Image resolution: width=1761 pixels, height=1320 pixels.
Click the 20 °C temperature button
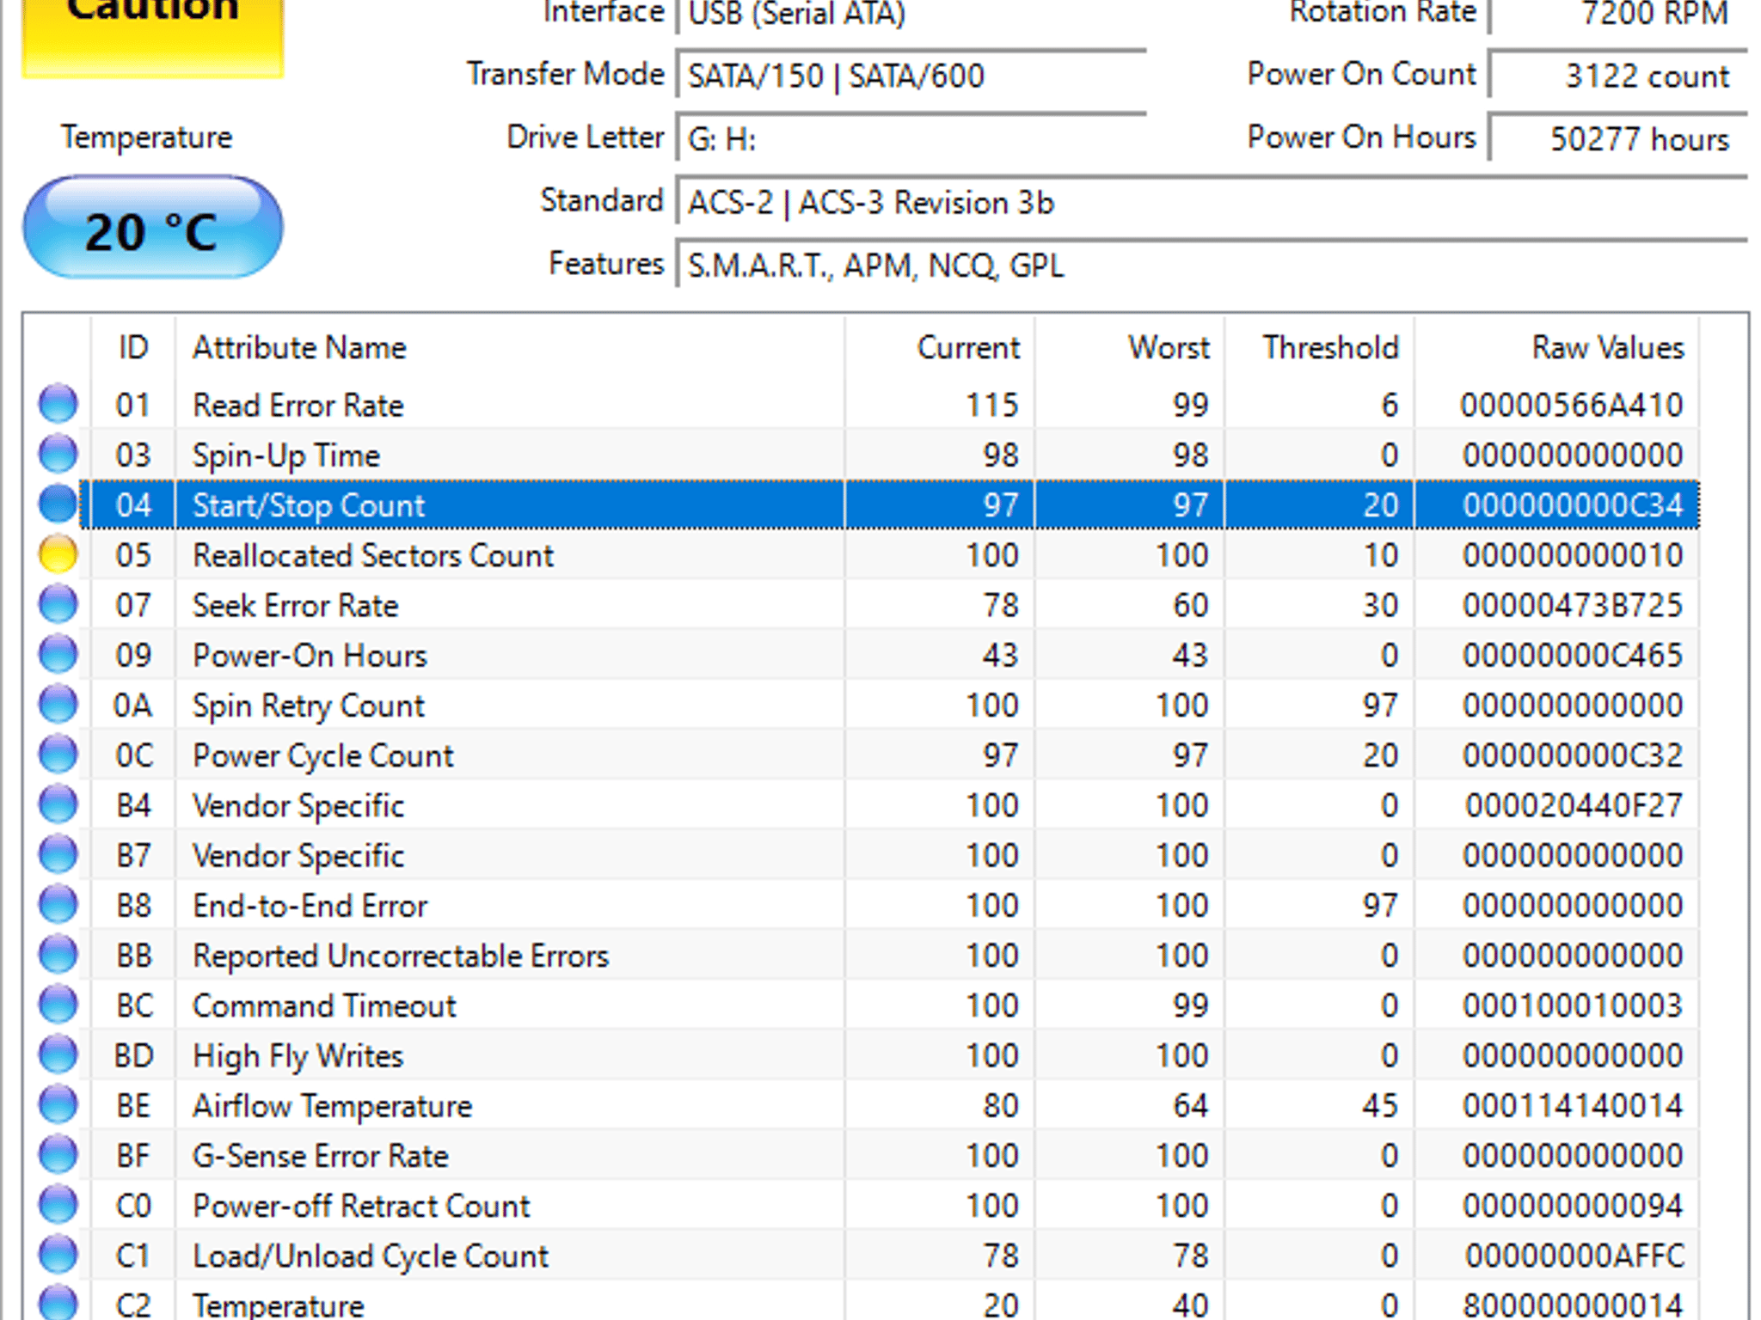click(x=152, y=228)
